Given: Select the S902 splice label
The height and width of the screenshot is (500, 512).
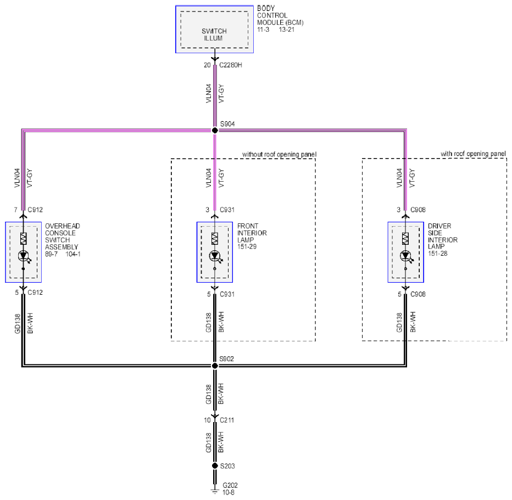Looking at the screenshot, I should pyautogui.click(x=227, y=359).
